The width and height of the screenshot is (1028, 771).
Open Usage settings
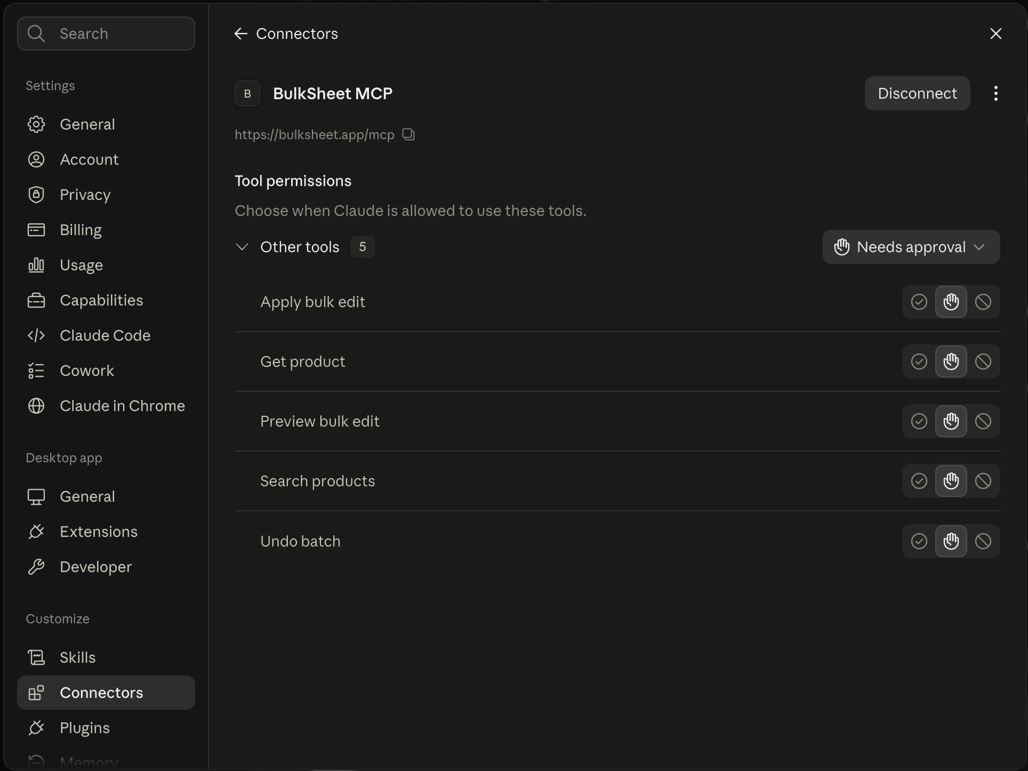tap(106, 265)
